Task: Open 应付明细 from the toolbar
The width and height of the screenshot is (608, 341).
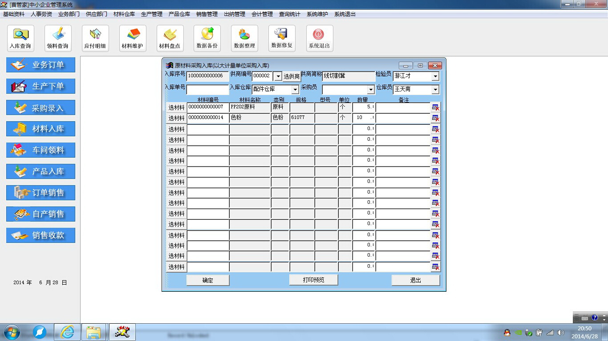Action: pos(95,38)
